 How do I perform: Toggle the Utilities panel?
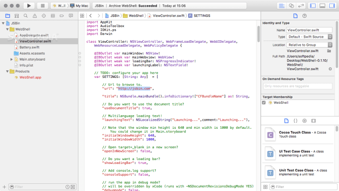point(332,6)
